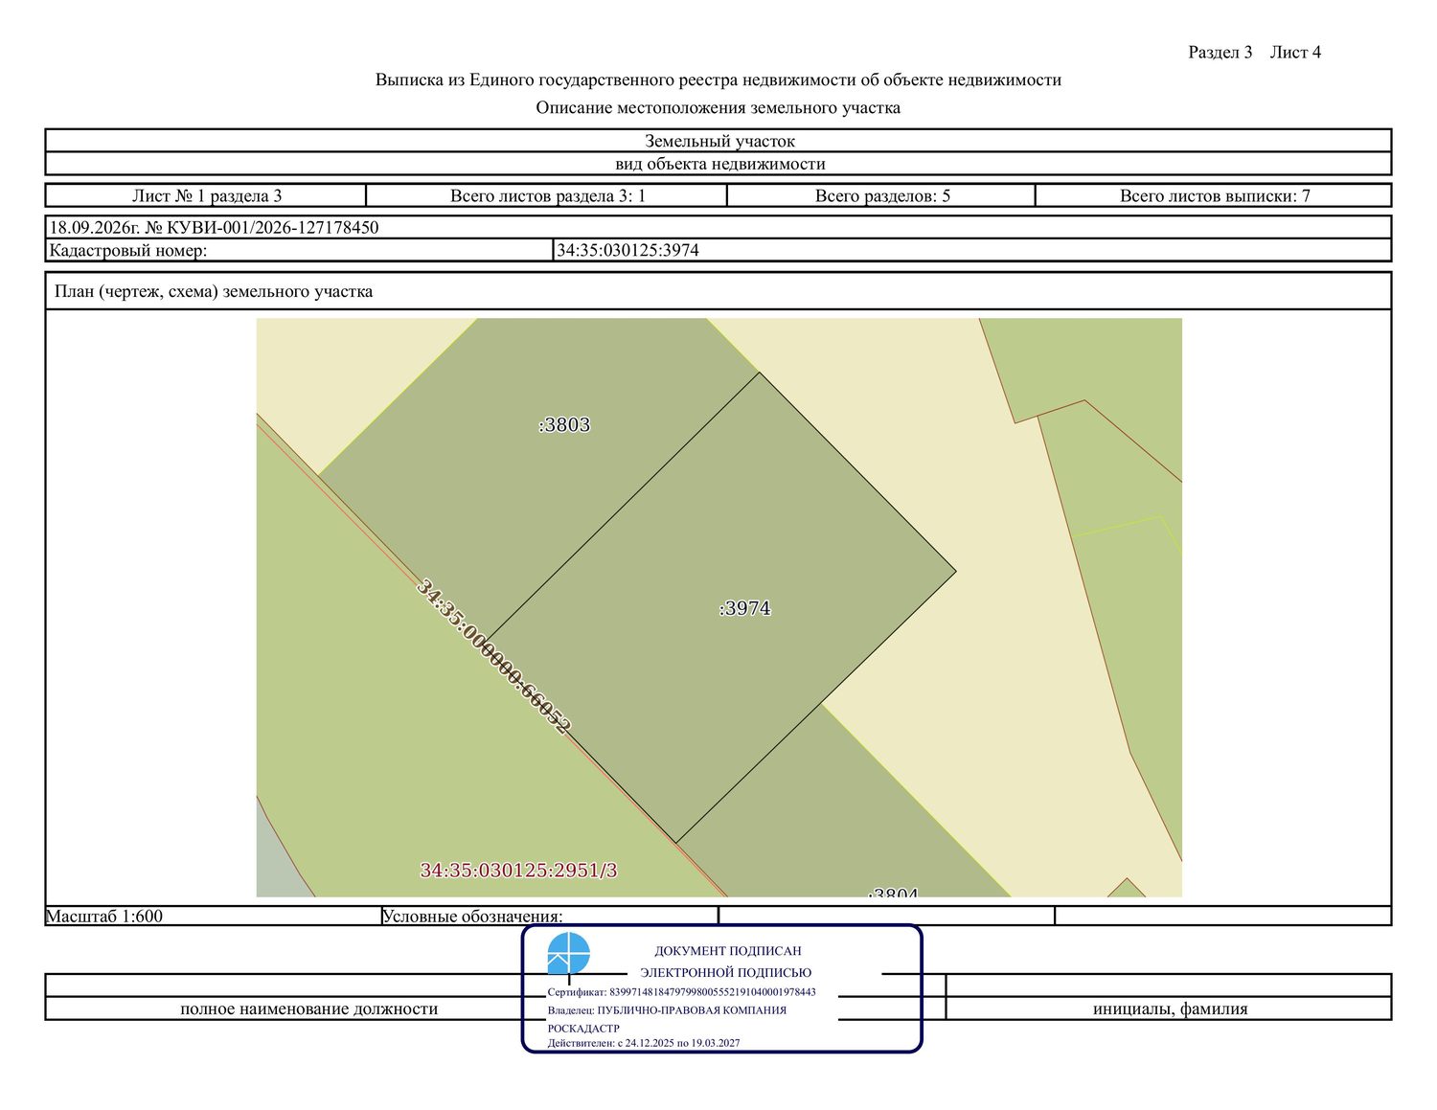Click the parcel label :3803 on map
Screen dimensions: 1437x1110
564,425
